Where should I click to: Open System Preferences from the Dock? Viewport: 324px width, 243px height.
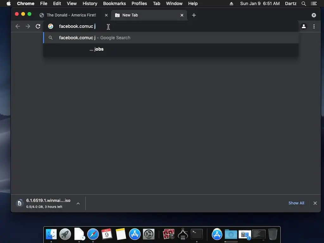click(x=149, y=234)
